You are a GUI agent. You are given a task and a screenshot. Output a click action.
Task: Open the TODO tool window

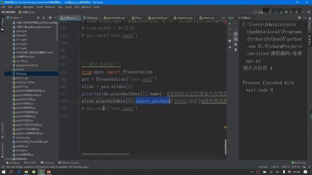coord(30,163)
